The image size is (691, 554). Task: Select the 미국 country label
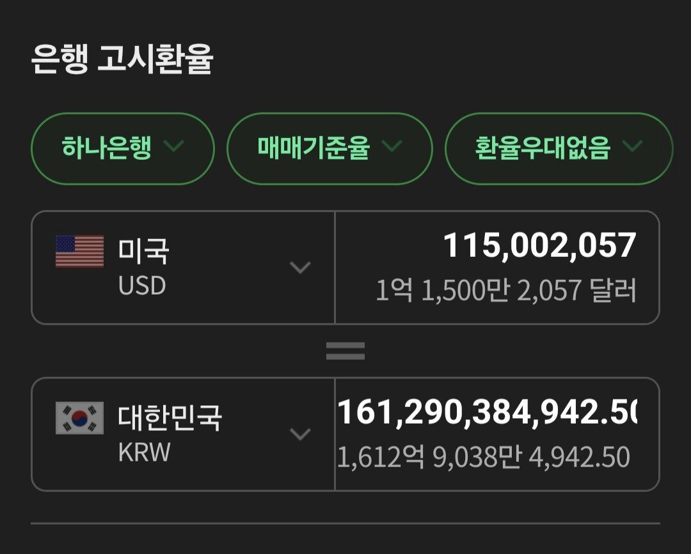tap(143, 250)
